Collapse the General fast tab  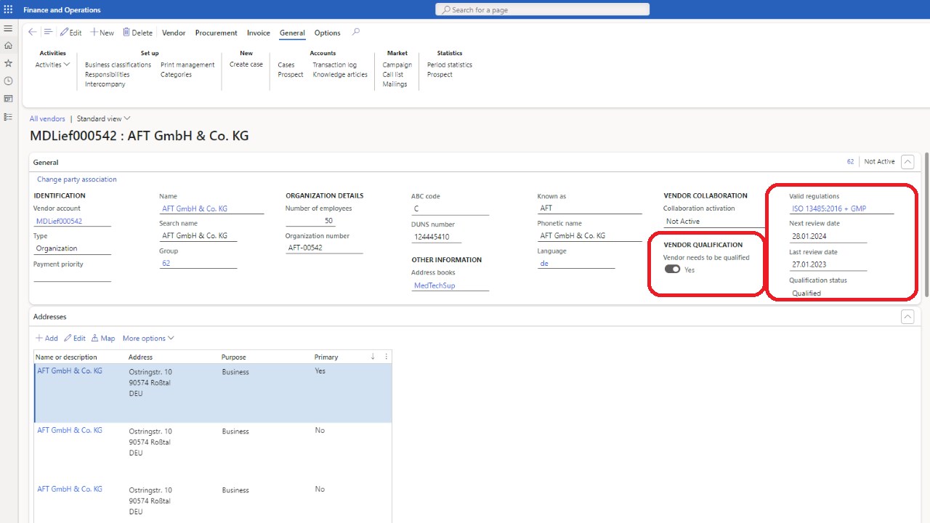[x=907, y=162]
